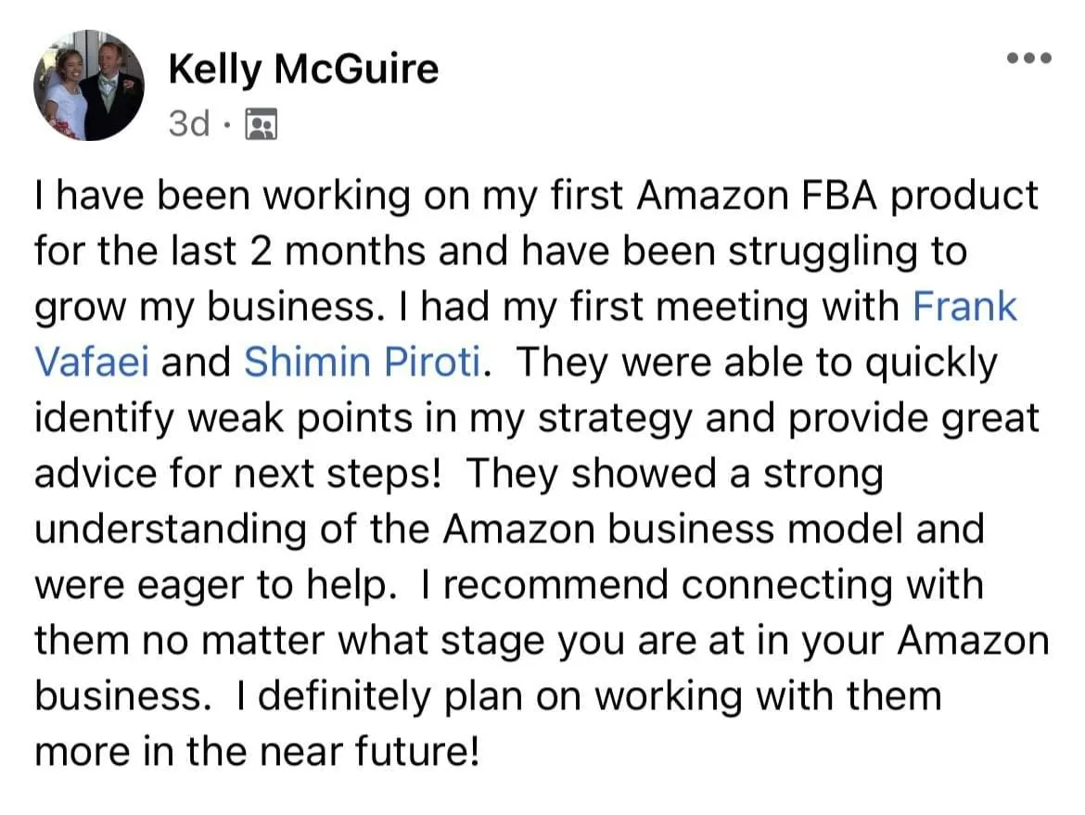Click the line starting 'for the last 2 months'
Image resolution: width=1085 pixels, height=815 pixels.
tap(501, 250)
